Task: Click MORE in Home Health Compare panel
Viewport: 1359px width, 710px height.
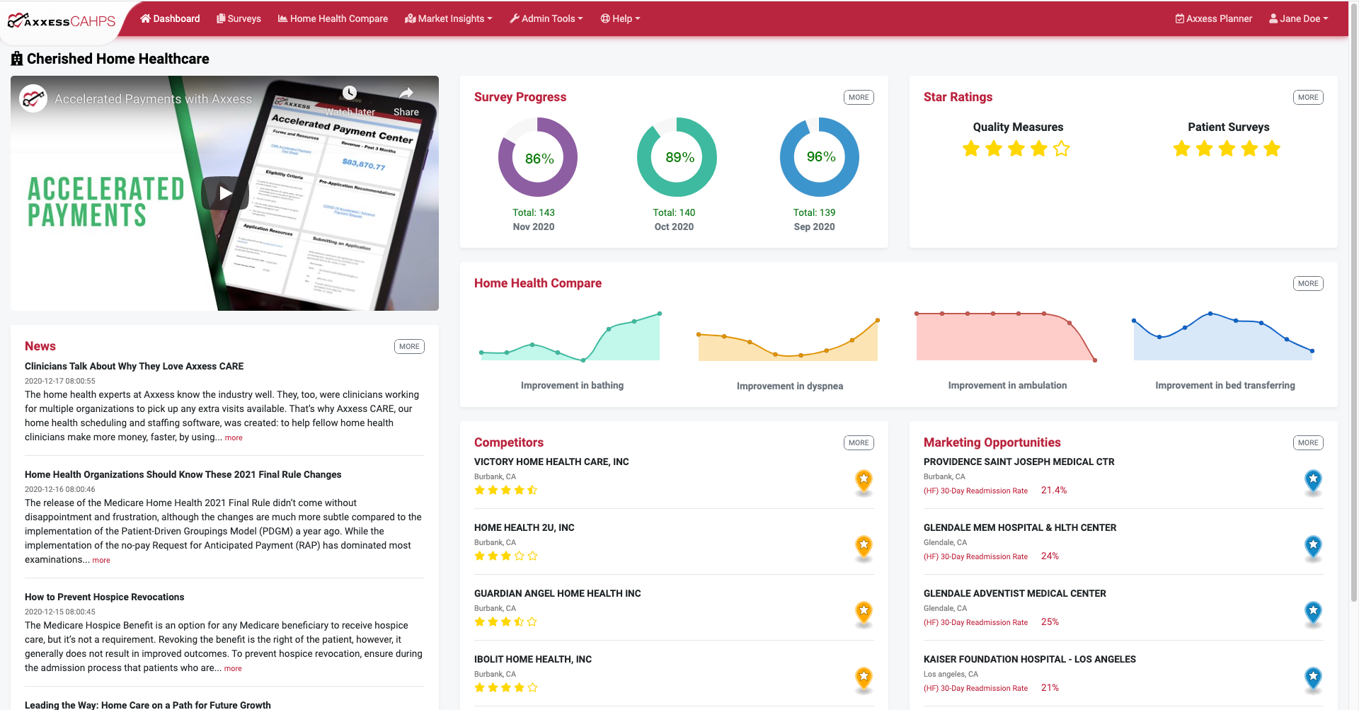Action: click(1308, 283)
